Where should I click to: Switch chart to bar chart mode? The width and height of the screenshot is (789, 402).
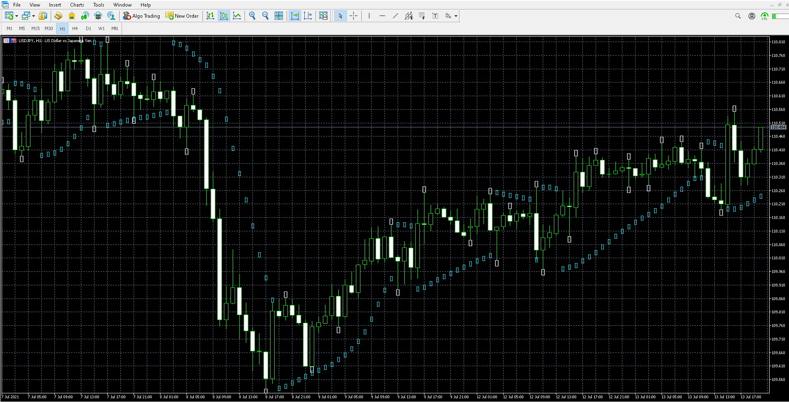click(x=210, y=16)
